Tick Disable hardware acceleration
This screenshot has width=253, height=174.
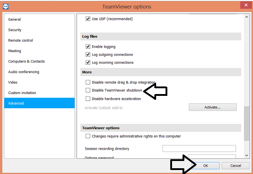[x=88, y=98]
